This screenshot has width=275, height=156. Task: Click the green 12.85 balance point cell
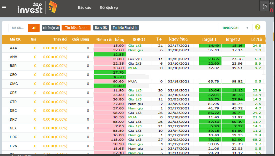click(x=109, y=54)
